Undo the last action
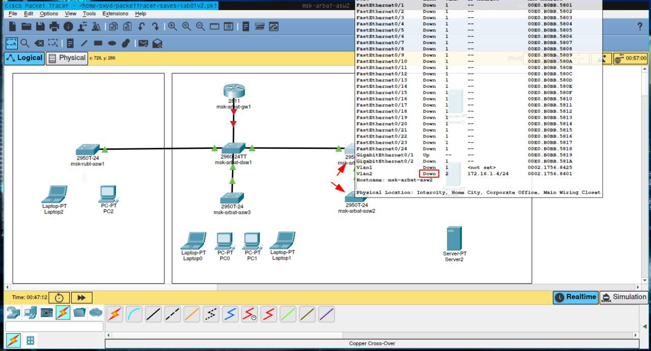The width and height of the screenshot is (651, 351). [141, 26]
